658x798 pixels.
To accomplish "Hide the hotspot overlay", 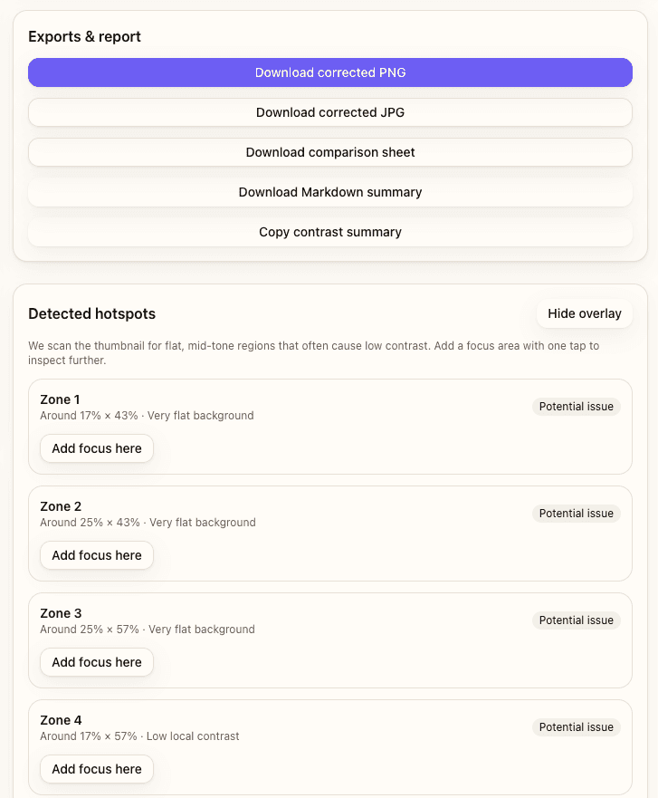I will 585,313.
